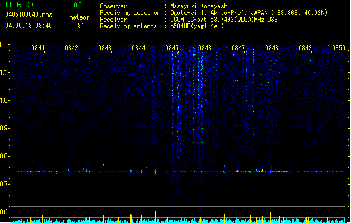The height and width of the screenshot is (223, 351).
Task: Click the Observer label
Action: point(113,6)
